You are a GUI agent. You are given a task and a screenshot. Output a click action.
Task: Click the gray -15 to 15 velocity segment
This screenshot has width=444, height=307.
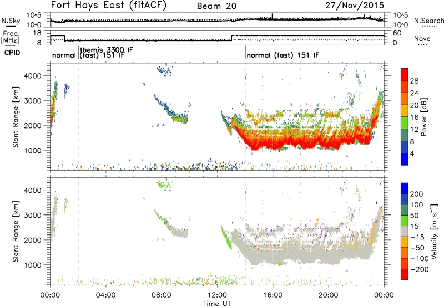coord(405,231)
